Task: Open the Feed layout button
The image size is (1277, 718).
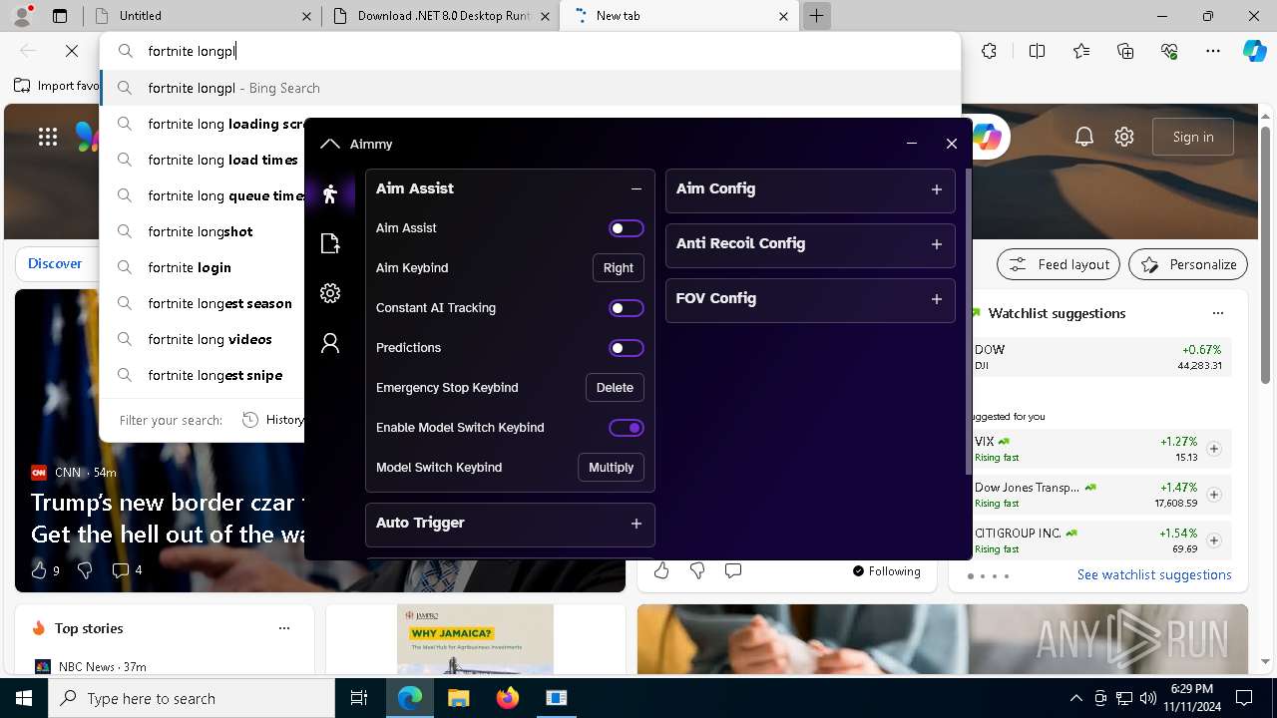Action: click(1060, 264)
